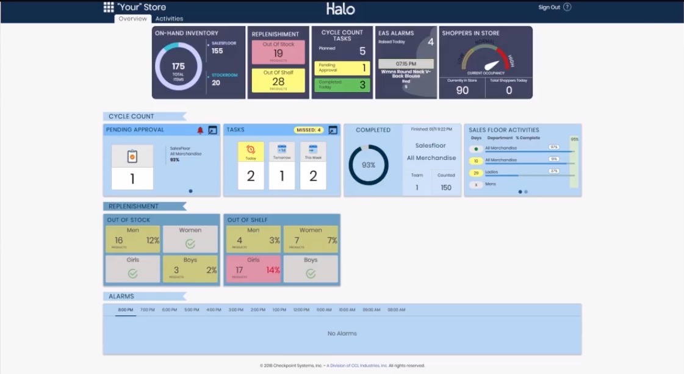Select the 8:00 PM alarm timeline marker
This screenshot has height=374, width=684.
126,310
